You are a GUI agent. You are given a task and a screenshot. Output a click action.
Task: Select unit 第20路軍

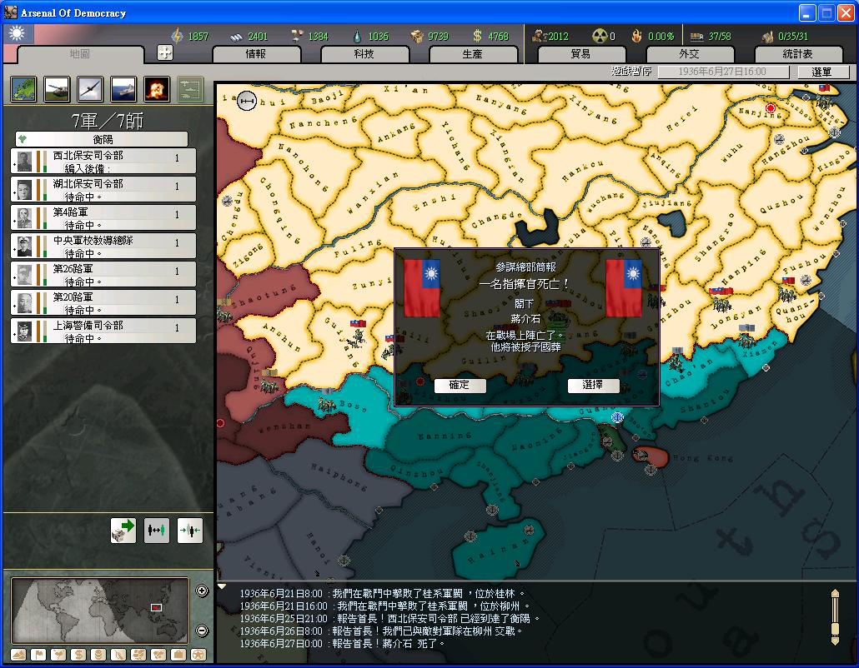(x=103, y=303)
